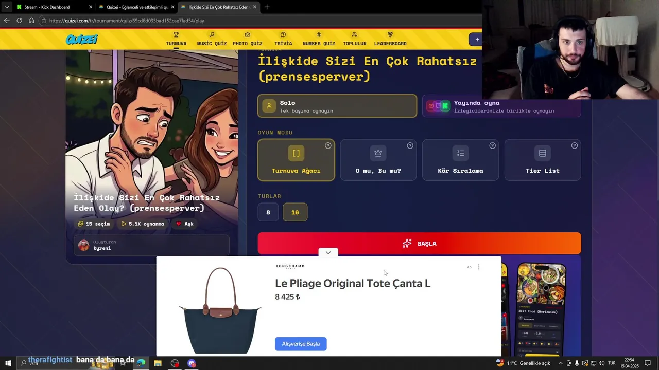Image resolution: width=659 pixels, height=370 pixels.
Task: Open help for Turnuva Ağacı mode
Action: tap(328, 145)
